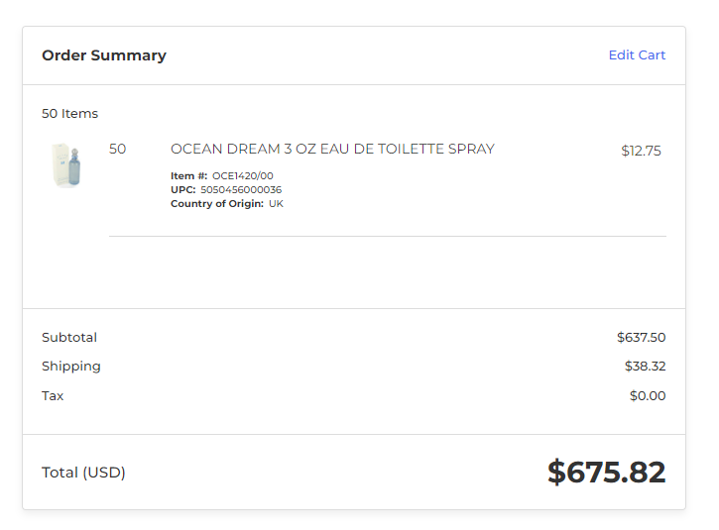Open the Ocean Dream perfume thumbnail
Viewport: 719px width, 530px height.
66,165
